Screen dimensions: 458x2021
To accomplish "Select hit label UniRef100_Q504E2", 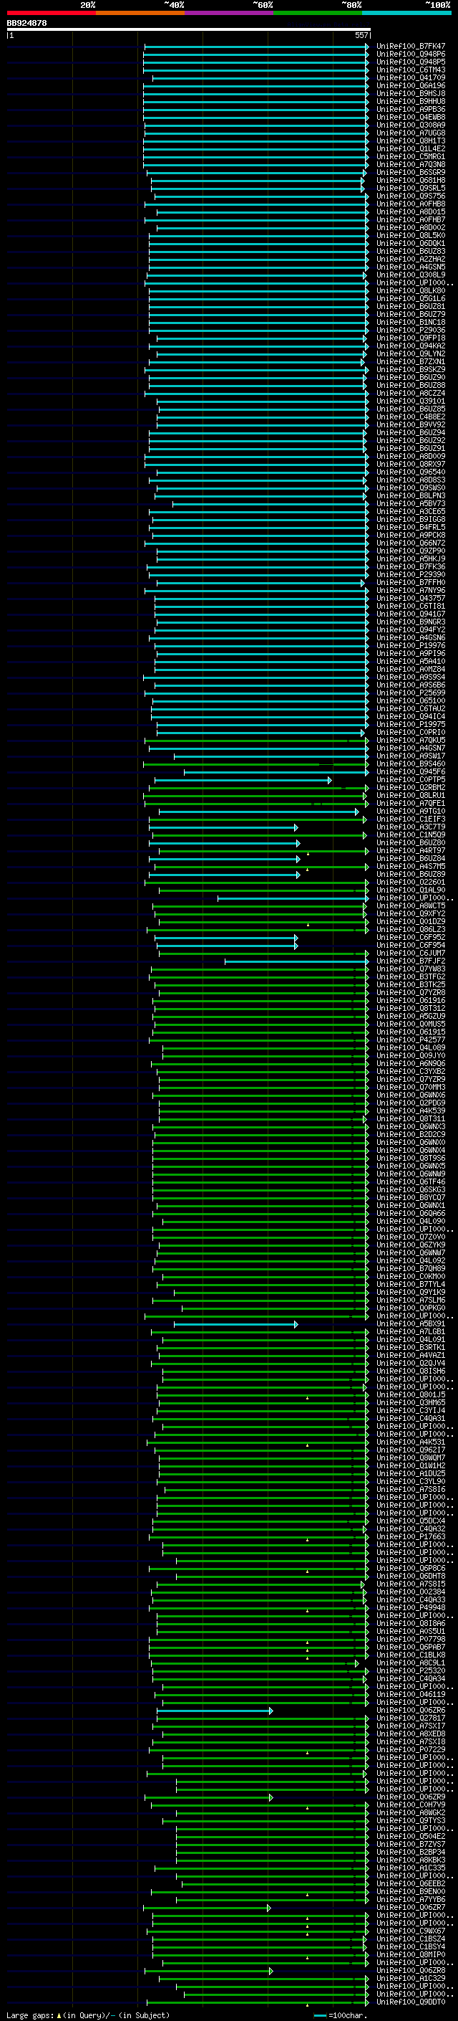I will click(410, 1837).
